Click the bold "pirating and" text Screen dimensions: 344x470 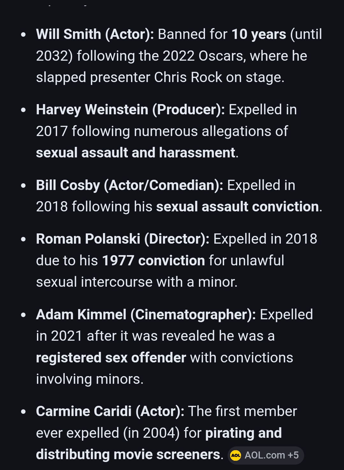click(x=243, y=433)
